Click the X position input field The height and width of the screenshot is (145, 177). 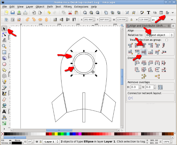pyautogui.click(x=88, y=20)
